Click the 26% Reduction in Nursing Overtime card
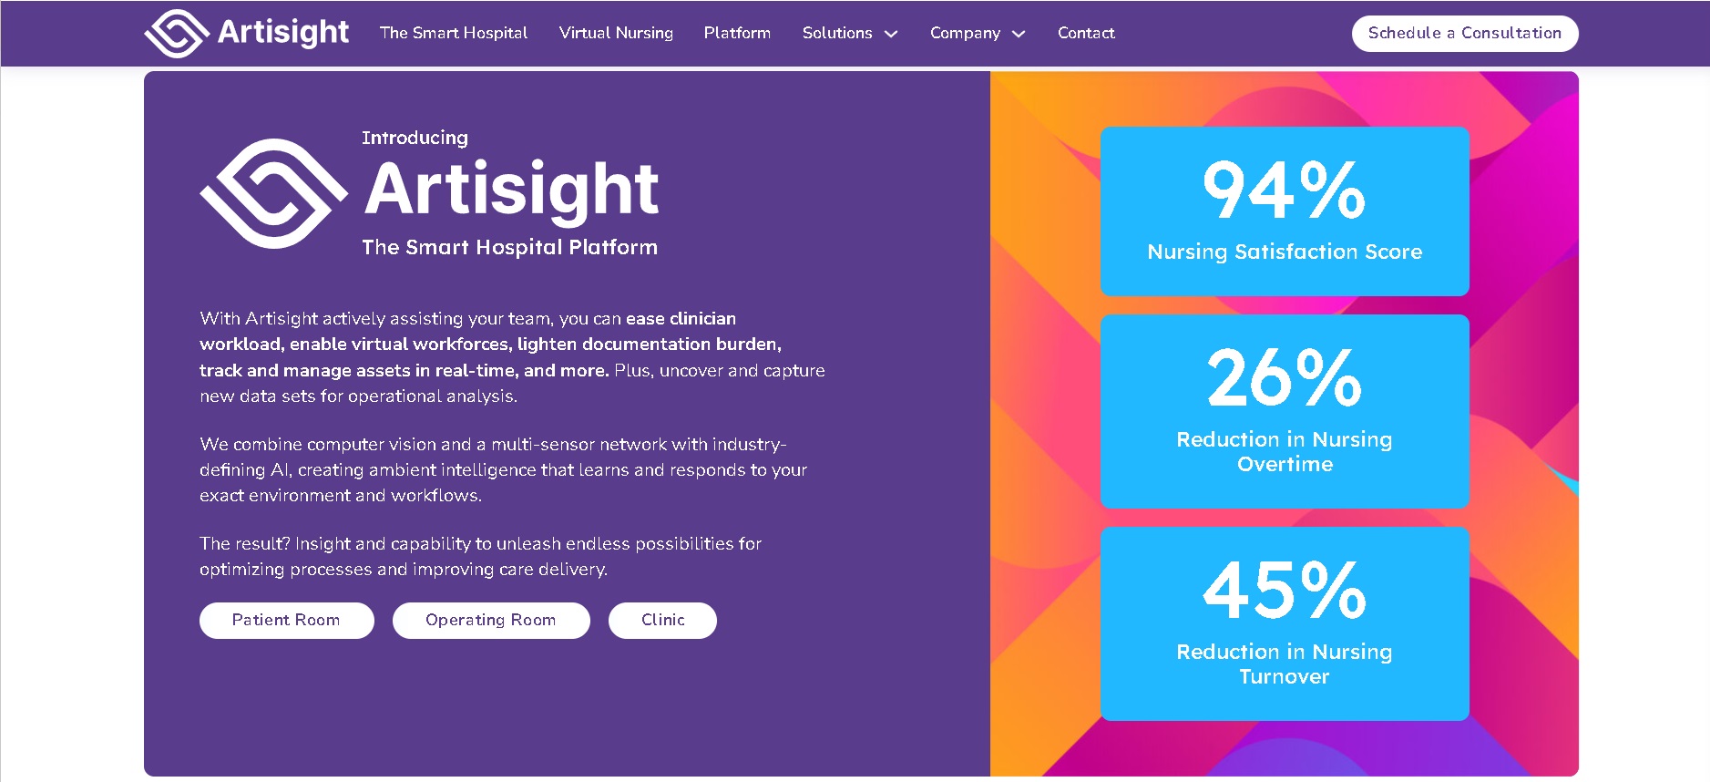This screenshot has height=782, width=1710. (1285, 411)
